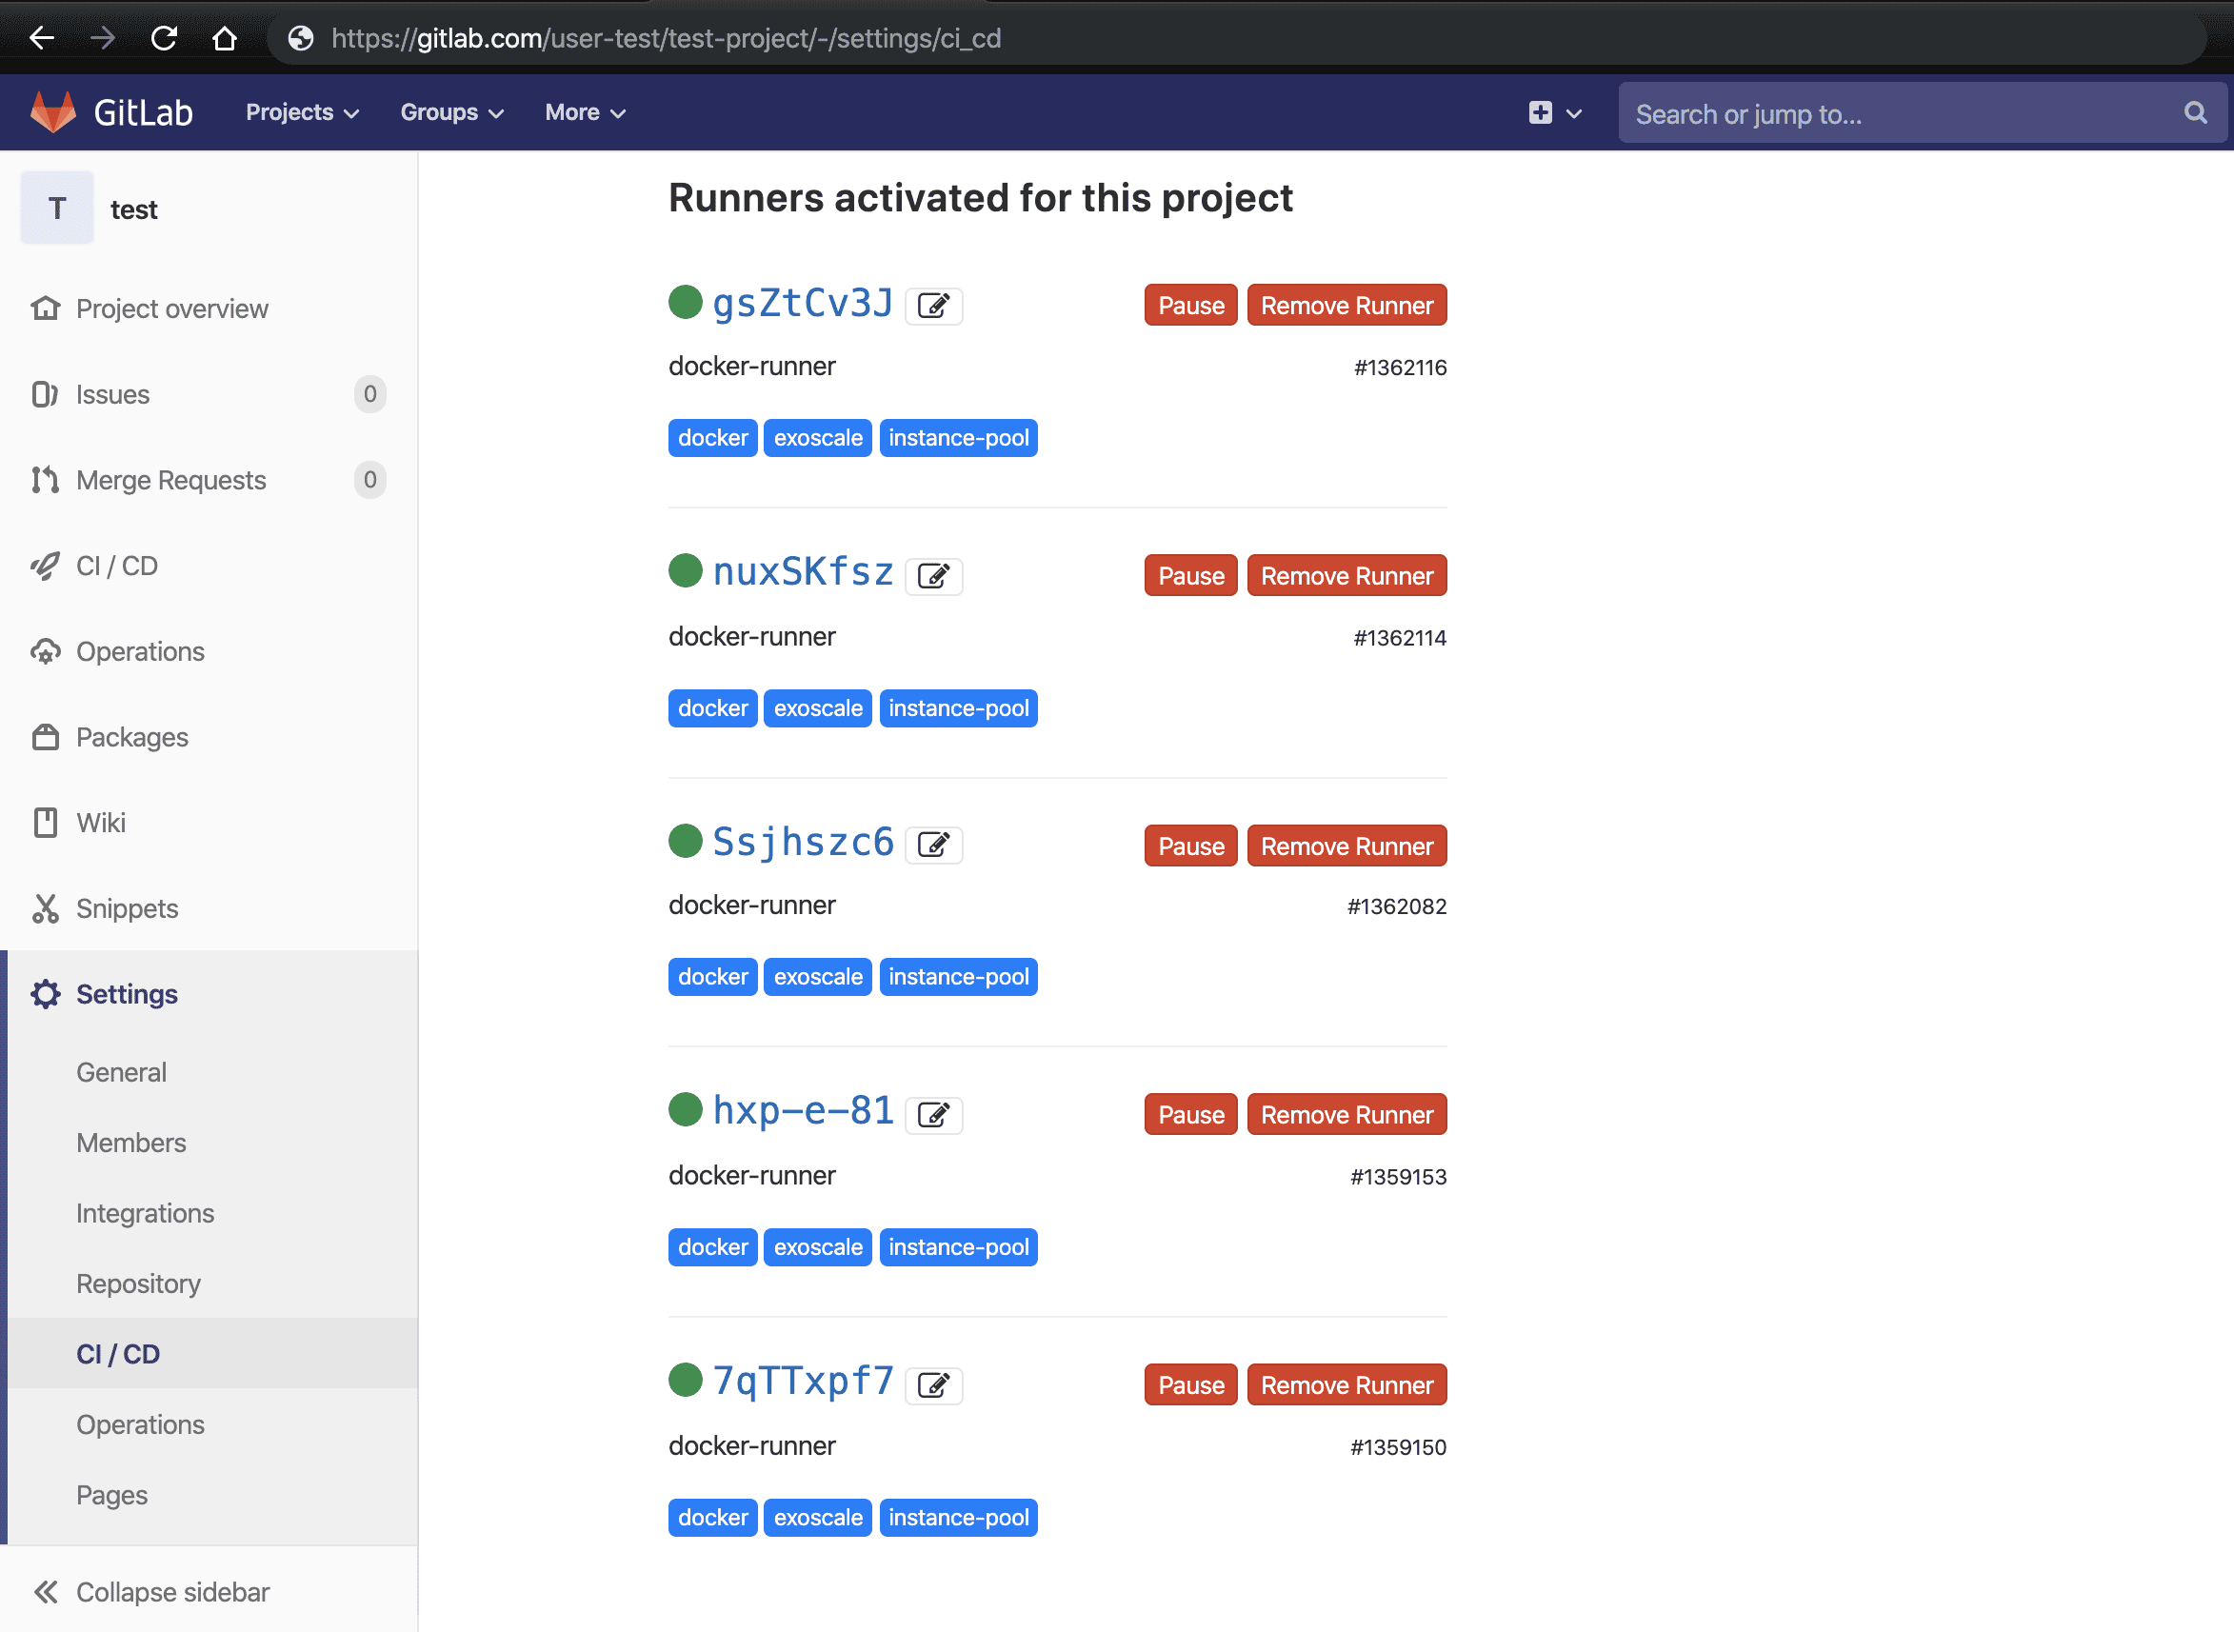Image resolution: width=2234 pixels, height=1632 pixels.
Task: Select the Snippets scissors icon
Action: point(46,907)
